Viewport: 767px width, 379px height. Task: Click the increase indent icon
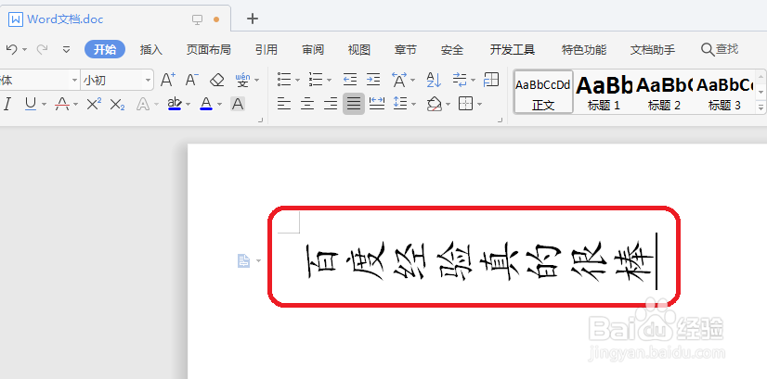click(373, 79)
